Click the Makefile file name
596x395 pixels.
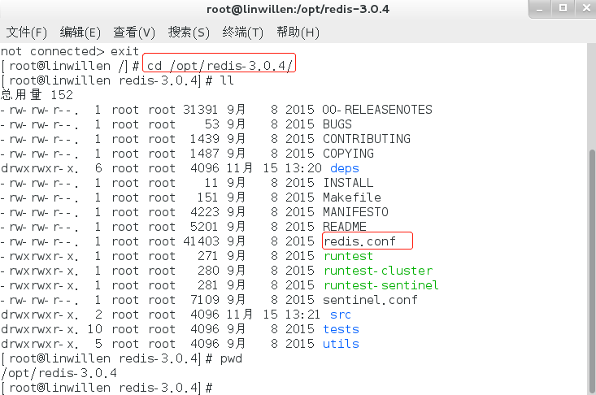(x=352, y=197)
